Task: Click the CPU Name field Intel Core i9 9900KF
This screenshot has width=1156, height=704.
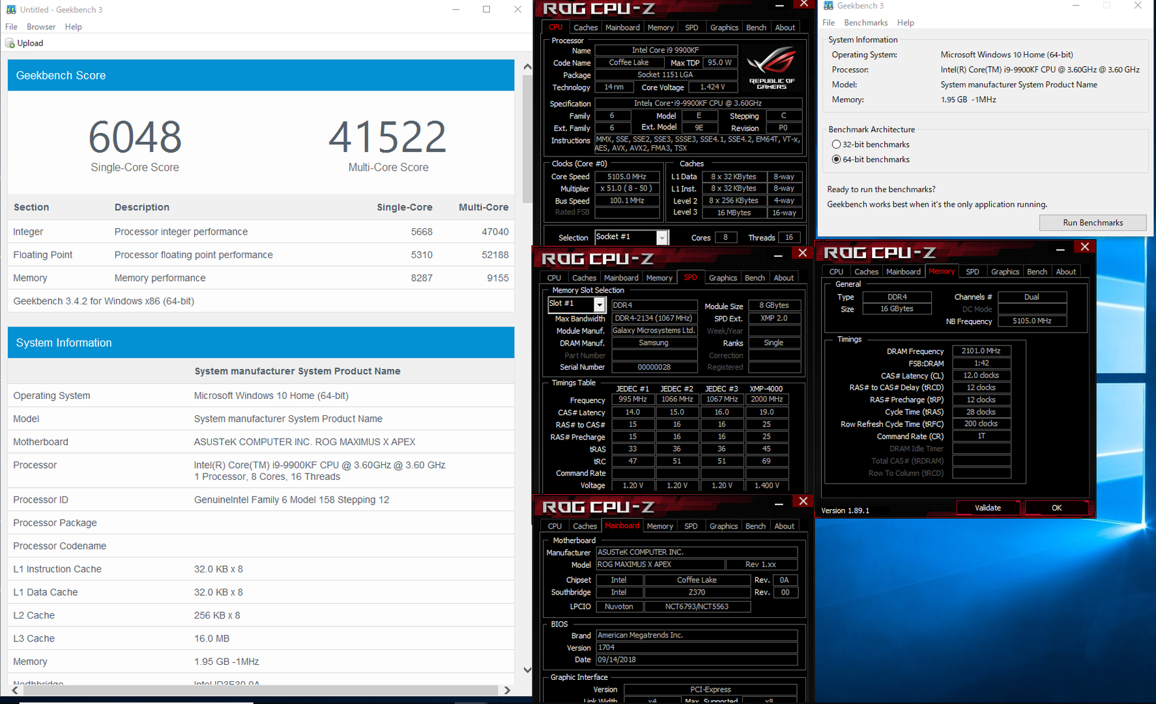Action: point(666,50)
